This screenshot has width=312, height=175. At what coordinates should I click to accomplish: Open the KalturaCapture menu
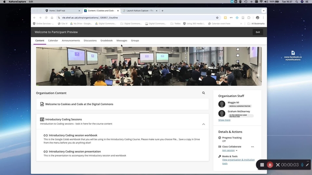[x=17, y=2]
